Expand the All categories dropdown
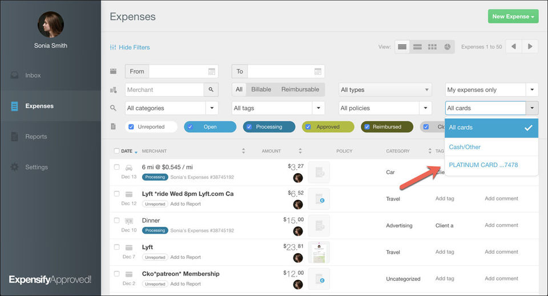The height and width of the screenshot is (296, 548). [x=212, y=108]
